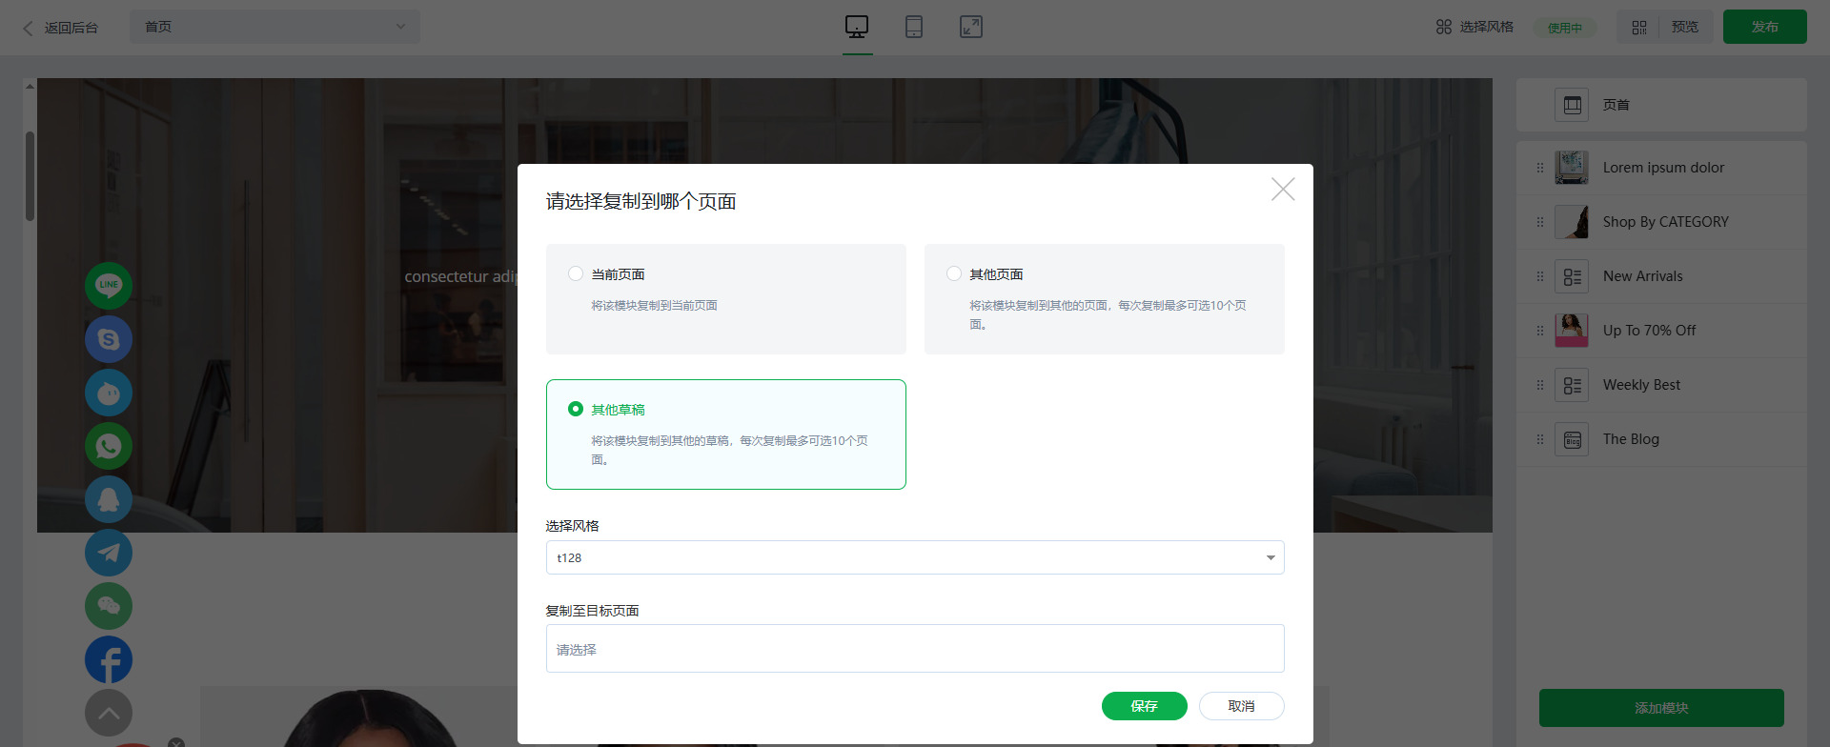Open the 复制至目标页面 selection field

(914, 649)
